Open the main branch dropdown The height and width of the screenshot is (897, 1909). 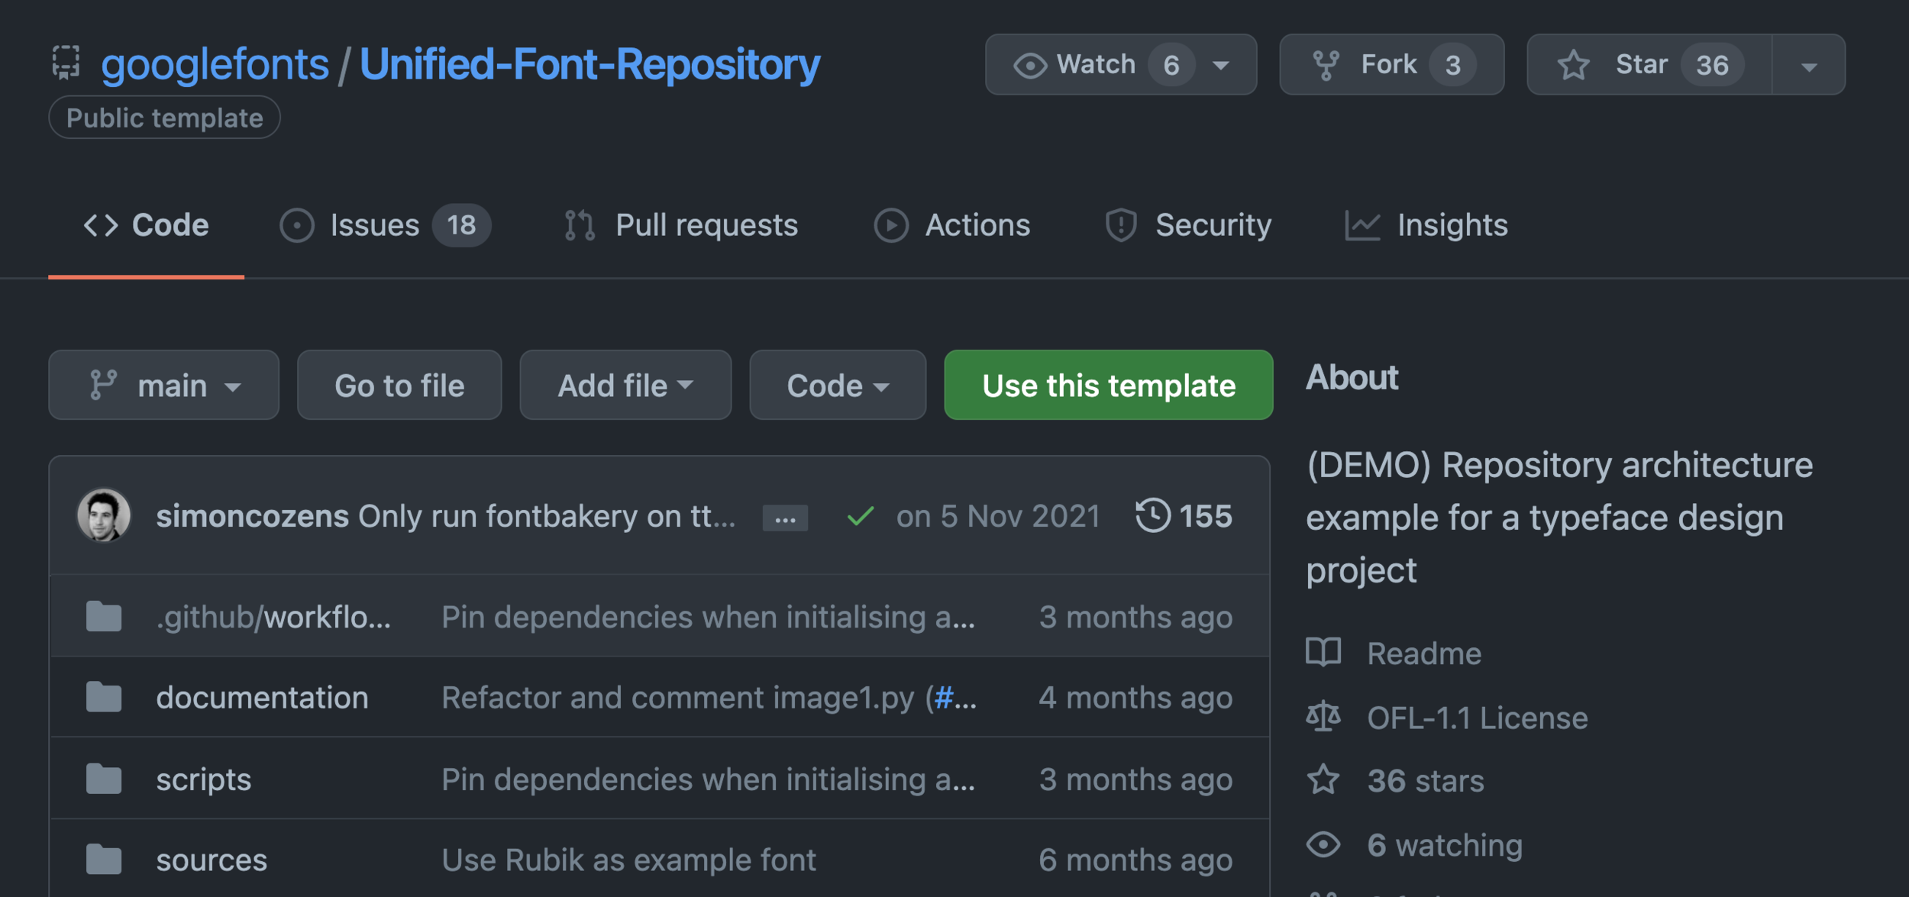coord(163,385)
